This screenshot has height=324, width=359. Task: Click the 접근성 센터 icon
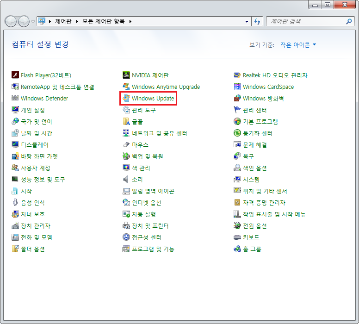[x=126, y=237]
